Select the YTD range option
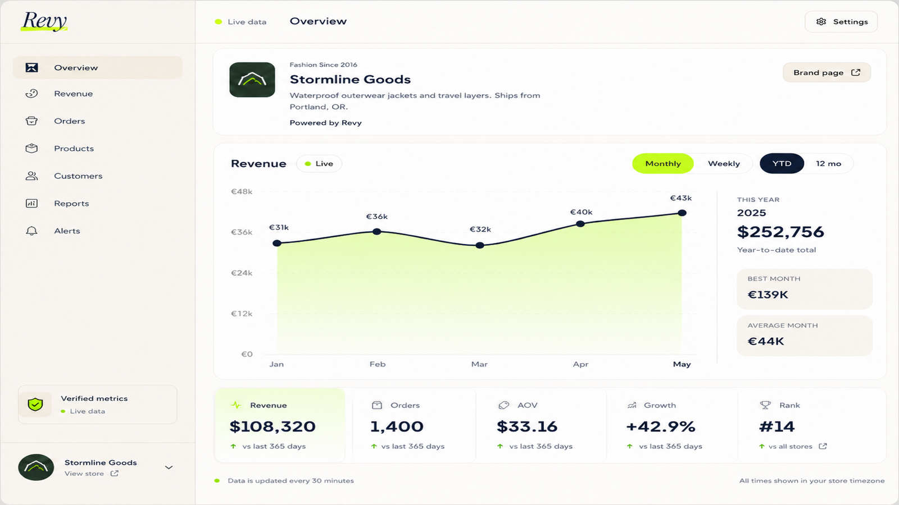The width and height of the screenshot is (899, 505). [x=782, y=164]
